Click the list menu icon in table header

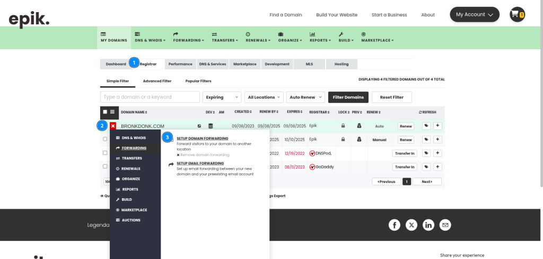[x=112, y=112]
